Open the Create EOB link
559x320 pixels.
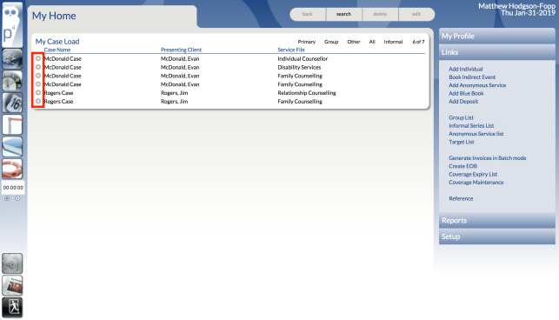[x=463, y=166]
